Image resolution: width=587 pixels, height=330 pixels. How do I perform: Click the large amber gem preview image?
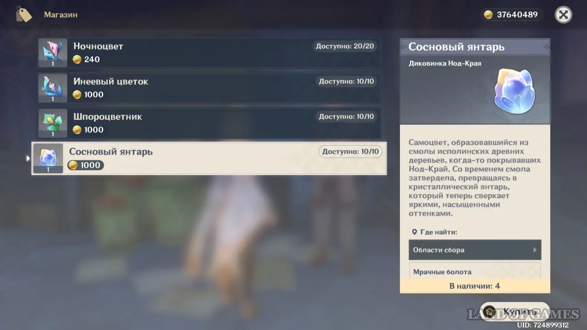pos(514,91)
